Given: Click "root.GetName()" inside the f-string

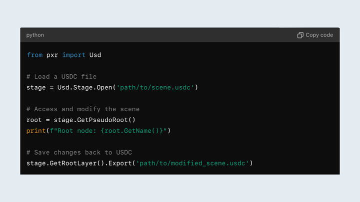Looking at the screenshot, I should point(133,131).
